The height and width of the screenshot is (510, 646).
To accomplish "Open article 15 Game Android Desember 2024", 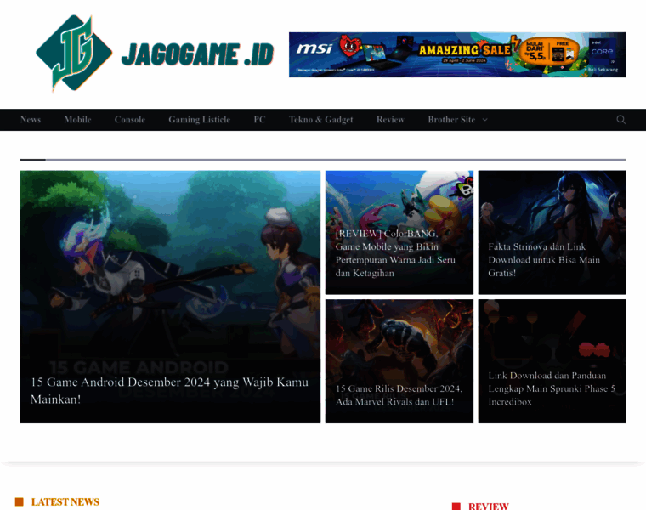I will [169, 390].
